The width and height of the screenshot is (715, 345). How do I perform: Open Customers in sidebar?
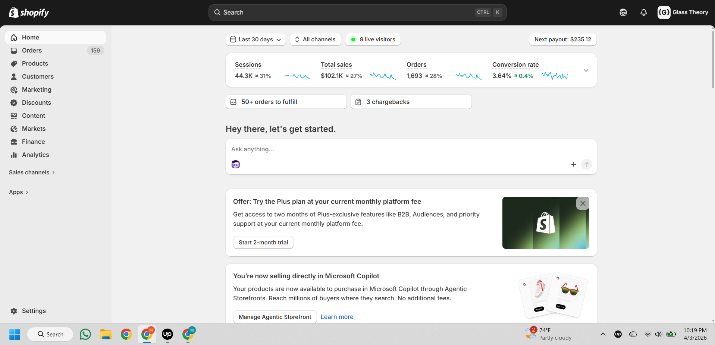click(x=56, y=76)
